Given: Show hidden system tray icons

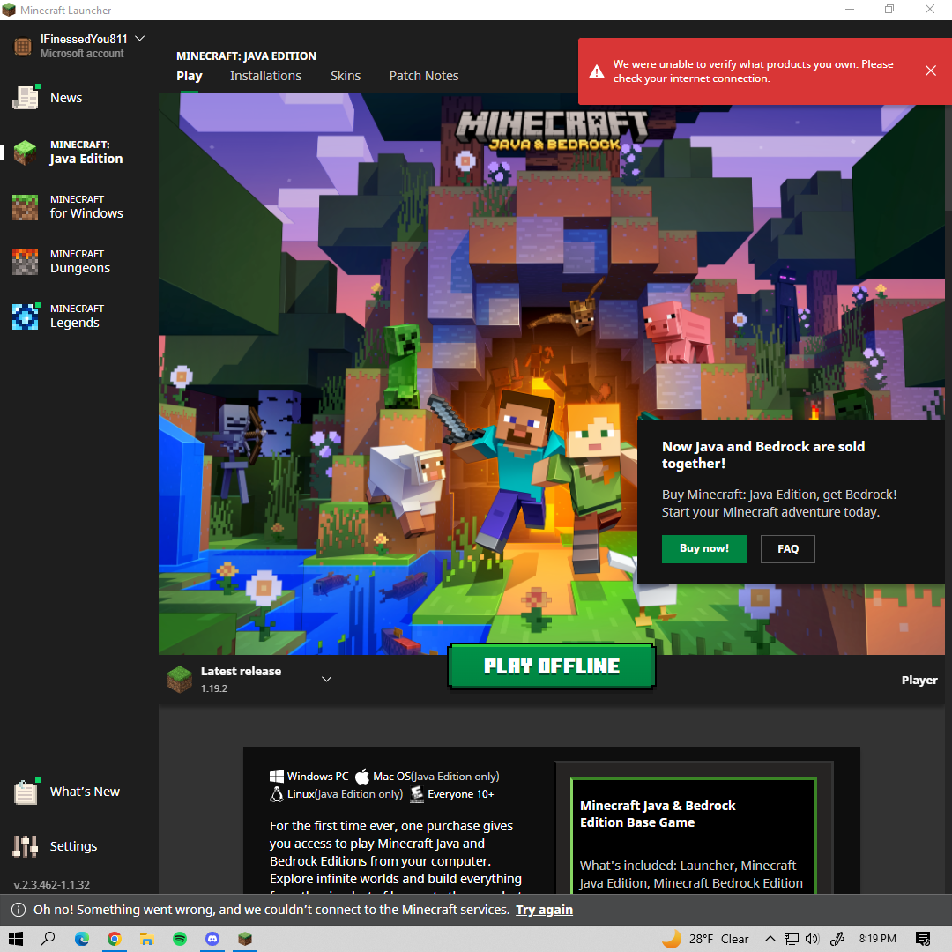Looking at the screenshot, I should click(770, 939).
